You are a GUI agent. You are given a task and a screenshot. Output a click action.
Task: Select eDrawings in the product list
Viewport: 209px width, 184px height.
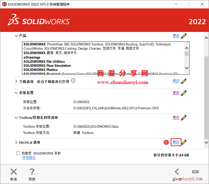(x=32, y=57)
